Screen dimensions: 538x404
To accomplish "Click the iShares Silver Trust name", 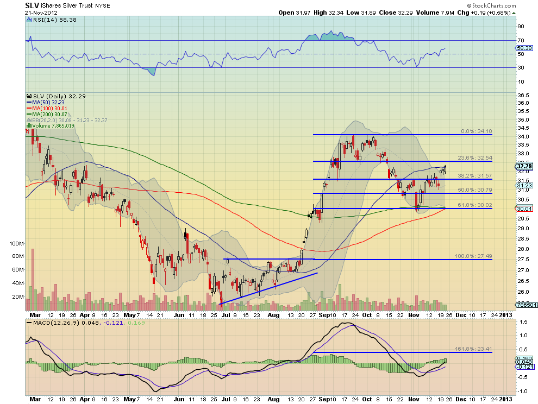I will click(x=67, y=6).
